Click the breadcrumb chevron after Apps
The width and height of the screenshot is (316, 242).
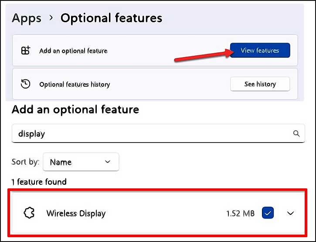(51, 18)
